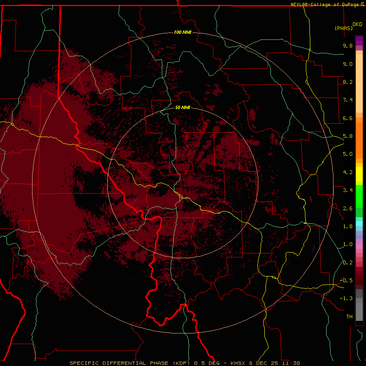Click the -0.5 scale value
Viewport: 366px width, 366px height.
coord(346,281)
